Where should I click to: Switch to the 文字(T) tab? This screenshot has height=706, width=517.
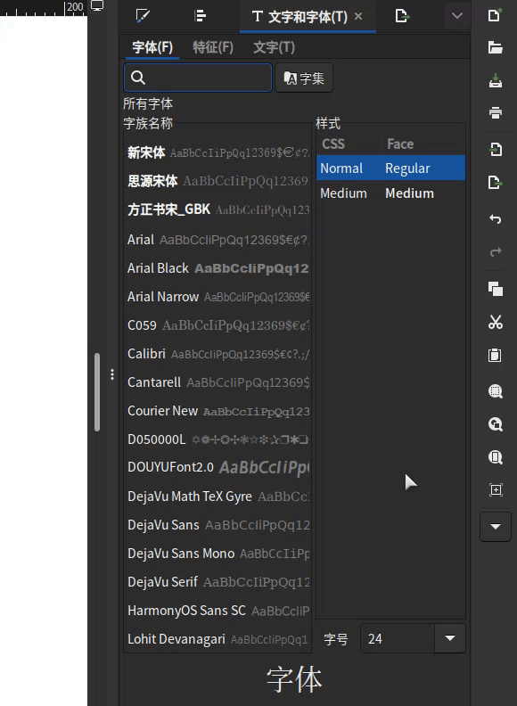pos(274,47)
